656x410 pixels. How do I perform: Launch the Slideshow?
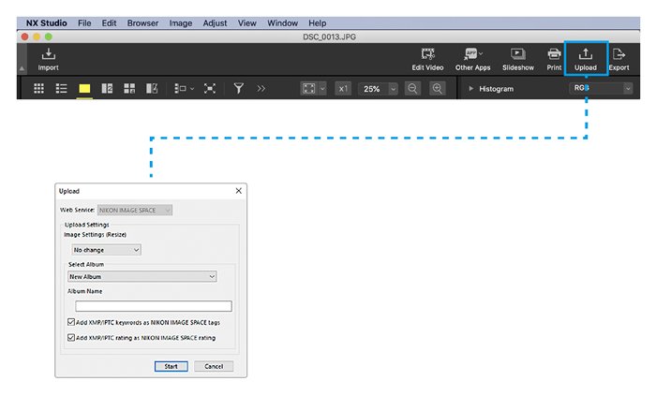[517, 55]
